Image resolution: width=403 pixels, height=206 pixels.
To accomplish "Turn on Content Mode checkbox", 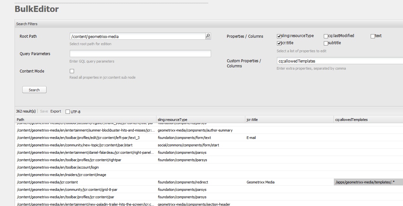I will (x=72, y=71).
